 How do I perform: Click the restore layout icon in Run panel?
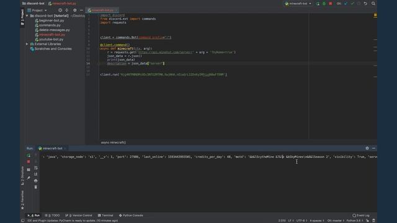click(29, 170)
